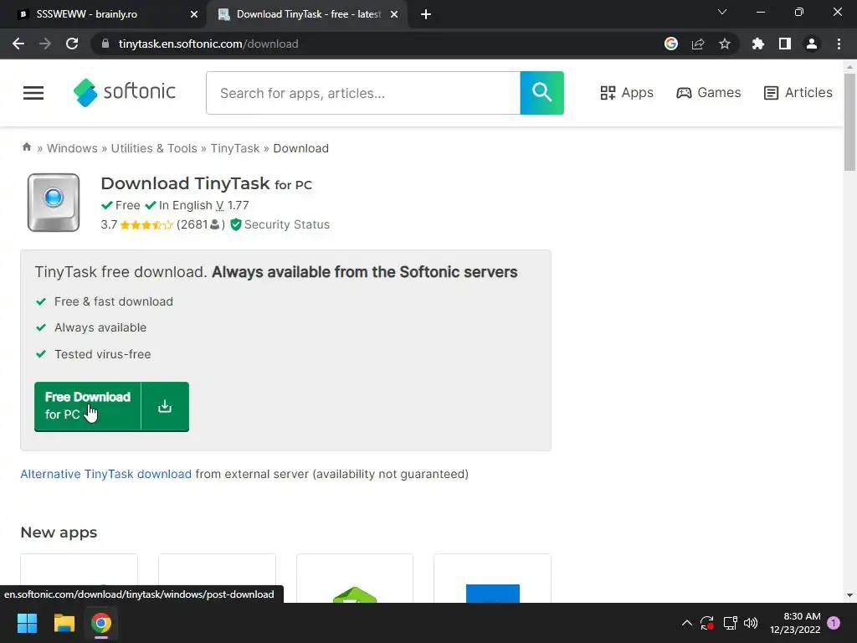Click the star rating for TinyTask
Image resolution: width=857 pixels, height=643 pixels.
146,224
